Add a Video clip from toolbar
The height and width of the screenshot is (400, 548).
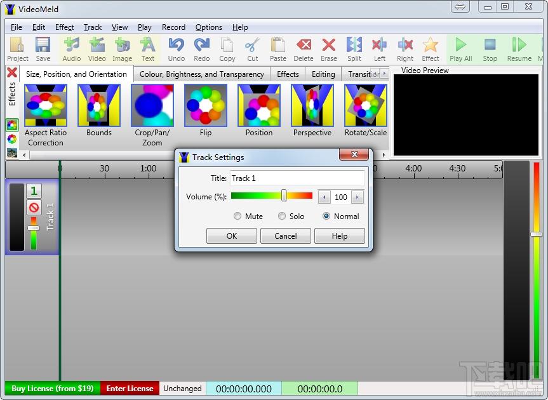pyautogui.click(x=97, y=50)
